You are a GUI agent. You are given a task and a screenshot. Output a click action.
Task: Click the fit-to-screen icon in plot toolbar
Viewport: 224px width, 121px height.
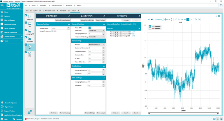(176, 19)
